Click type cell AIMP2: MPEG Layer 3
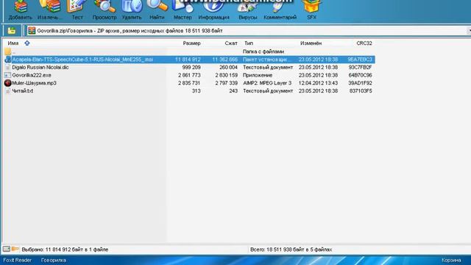This screenshot has width=471, height=265. [267, 83]
